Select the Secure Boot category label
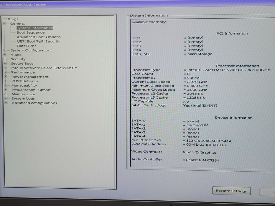Viewport: 275px width, 206px height. (x=22, y=64)
